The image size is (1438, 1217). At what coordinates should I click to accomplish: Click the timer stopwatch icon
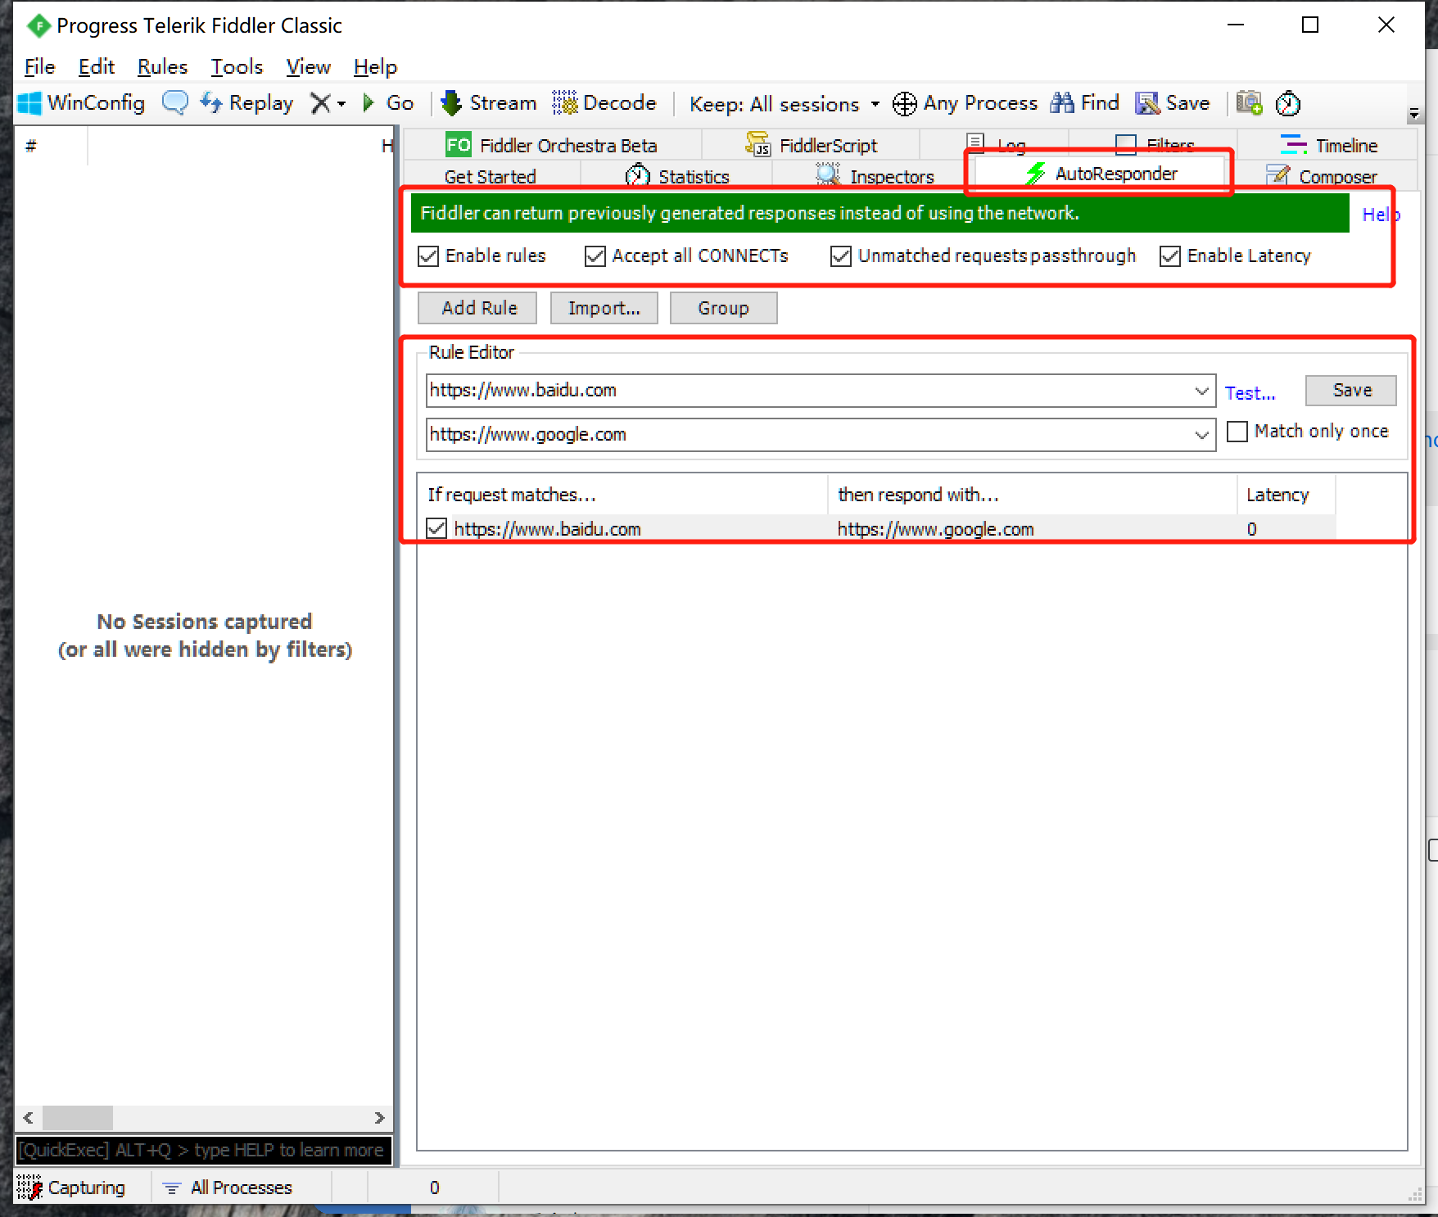(x=1288, y=103)
